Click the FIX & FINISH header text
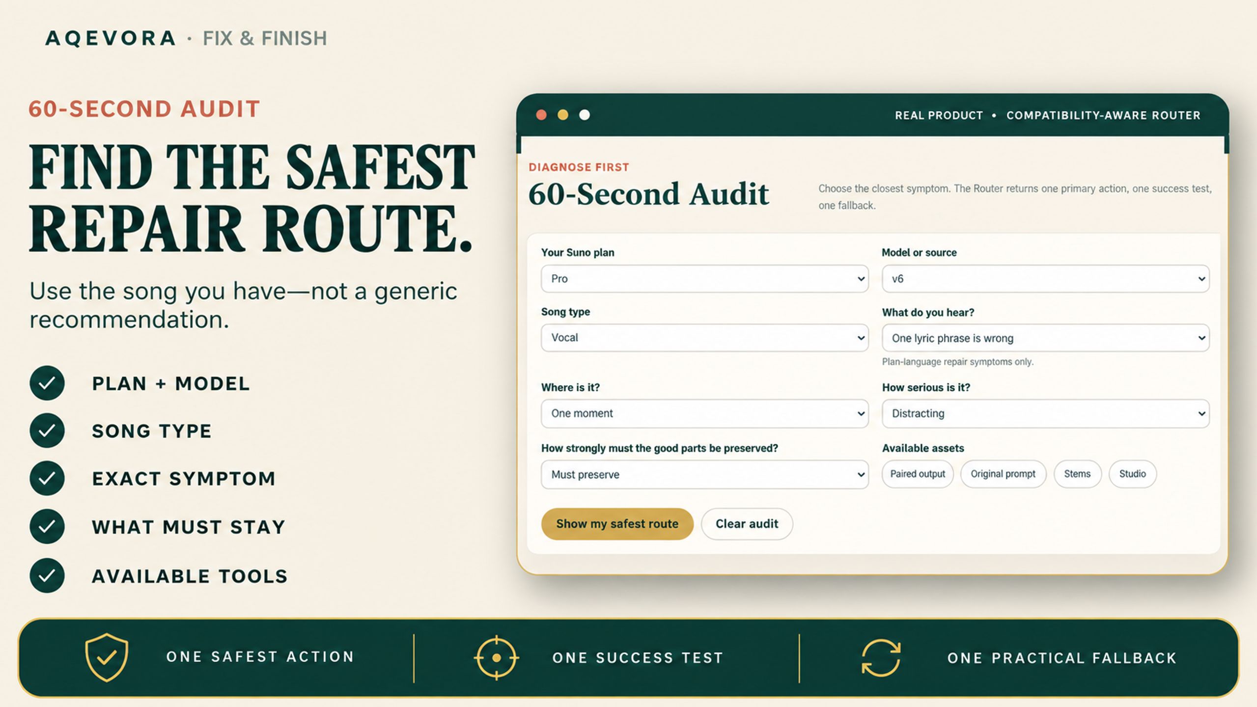Viewport: 1257px width, 707px height. click(x=265, y=38)
